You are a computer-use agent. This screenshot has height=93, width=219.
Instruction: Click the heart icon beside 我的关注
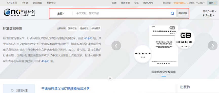[12, 90]
